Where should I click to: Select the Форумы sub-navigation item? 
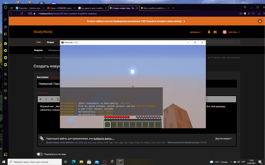click(38, 50)
